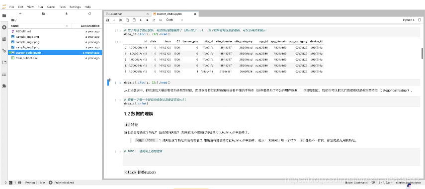The width and height of the screenshot is (425, 189).
Task: Click the New Folder icon in file browser
Action: click(x=43, y=13)
